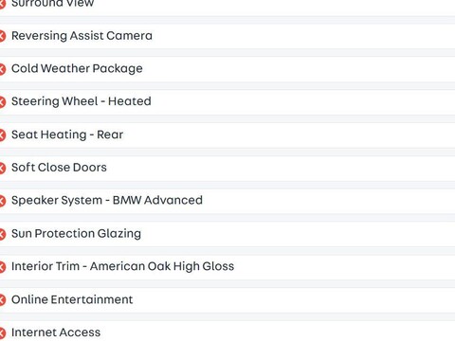Click red X icon beside Seat Heating - Rear
This screenshot has height=341, width=455.
tap(2, 135)
